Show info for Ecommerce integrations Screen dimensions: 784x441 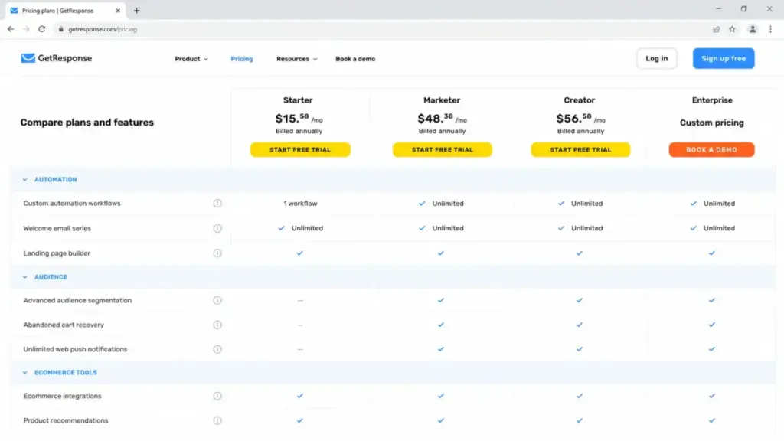[217, 396]
